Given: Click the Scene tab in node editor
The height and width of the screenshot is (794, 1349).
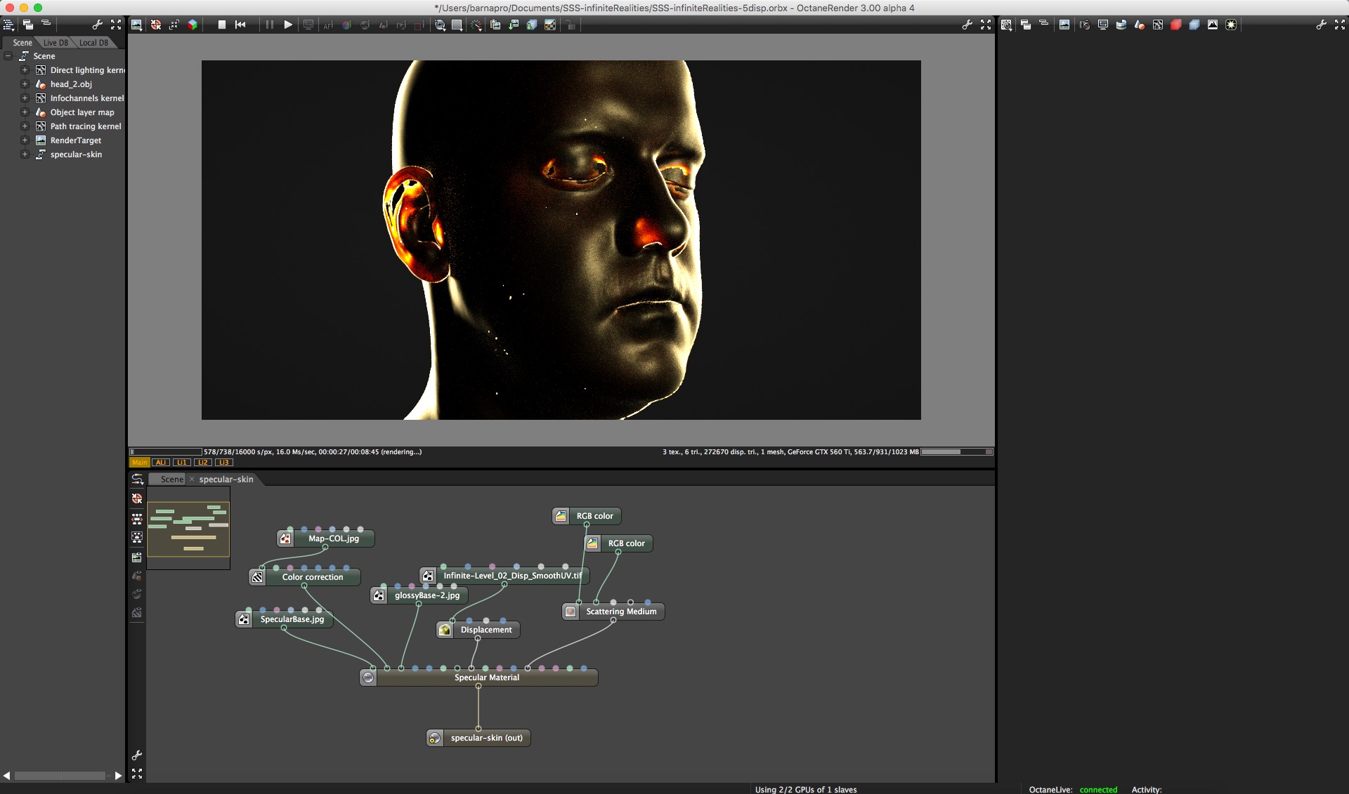Looking at the screenshot, I should pyautogui.click(x=171, y=479).
